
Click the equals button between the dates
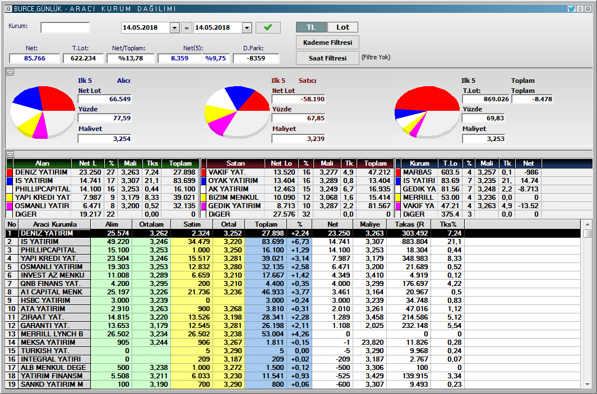186,27
